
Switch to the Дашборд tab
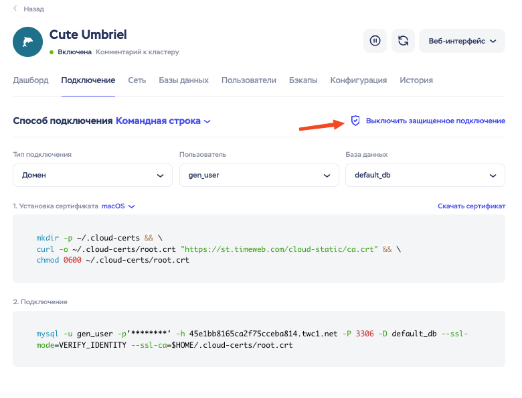[x=31, y=80]
